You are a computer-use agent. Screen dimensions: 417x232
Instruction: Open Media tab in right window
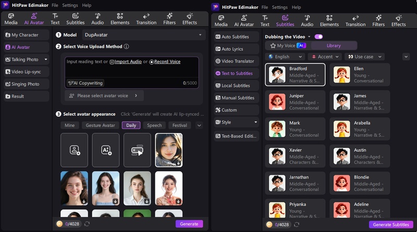(x=221, y=21)
